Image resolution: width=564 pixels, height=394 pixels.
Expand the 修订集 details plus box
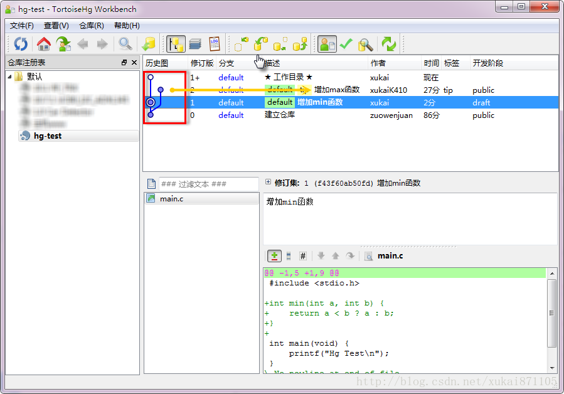(268, 182)
